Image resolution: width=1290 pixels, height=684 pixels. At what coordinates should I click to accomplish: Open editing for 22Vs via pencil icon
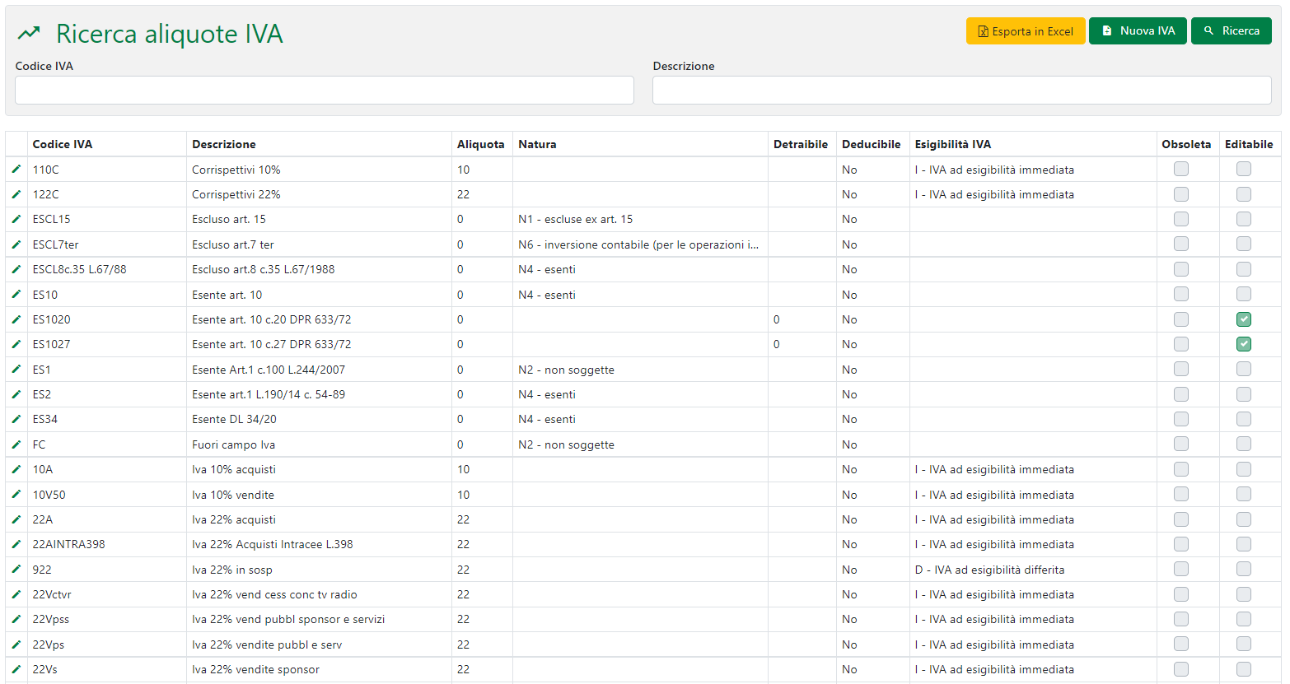pos(16,669)
